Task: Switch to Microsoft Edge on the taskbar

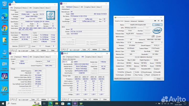Action: pos(50,103)
